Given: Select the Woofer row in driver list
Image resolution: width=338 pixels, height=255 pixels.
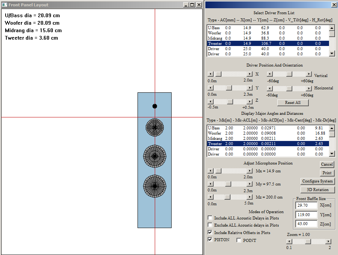Looking at the screenshot, I should [x=268, y=33].
